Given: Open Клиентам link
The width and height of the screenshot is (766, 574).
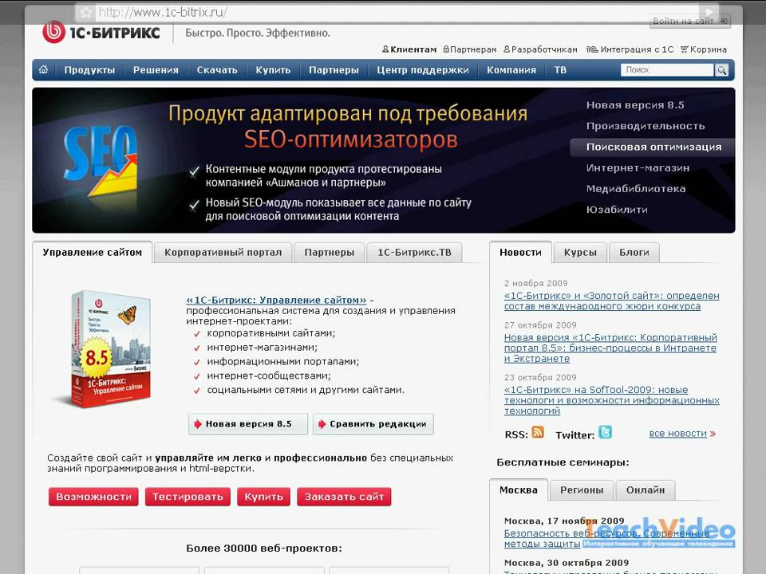Looking at the screenshot, I should click(x=409, y=49).
